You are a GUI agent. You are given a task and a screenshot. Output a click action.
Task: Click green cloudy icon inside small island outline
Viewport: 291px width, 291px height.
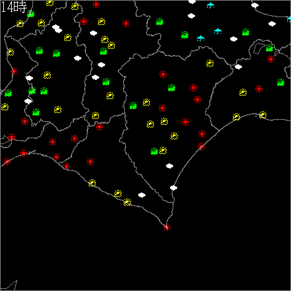[269, 48]
